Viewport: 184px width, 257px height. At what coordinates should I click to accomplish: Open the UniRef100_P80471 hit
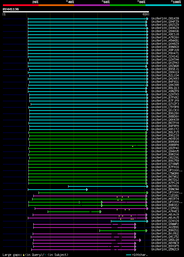[x=165, y=53]
